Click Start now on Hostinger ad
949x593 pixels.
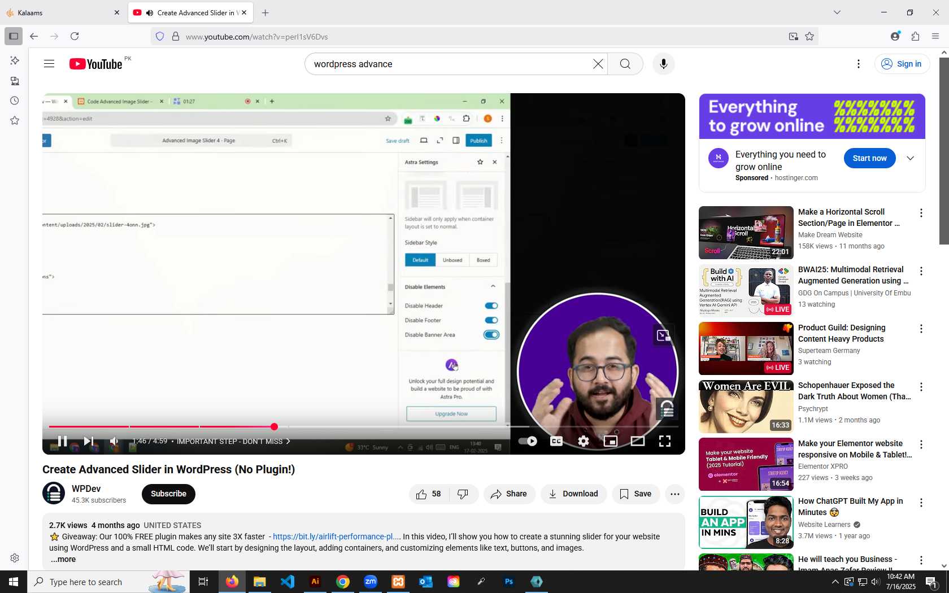[869, 158]
